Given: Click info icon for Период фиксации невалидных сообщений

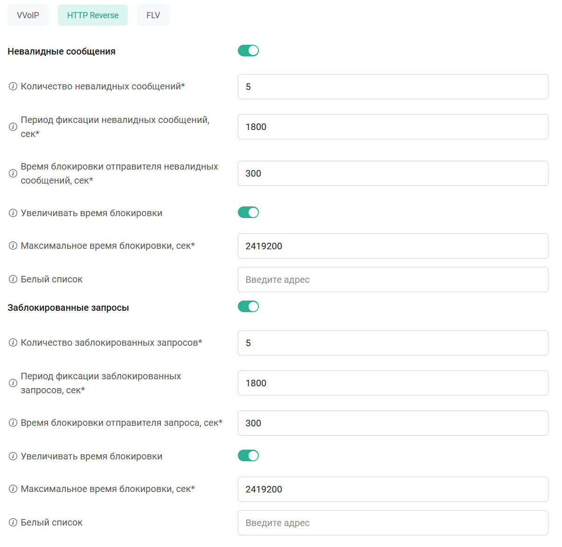Looking at the screenshot, I should point(13,127).
